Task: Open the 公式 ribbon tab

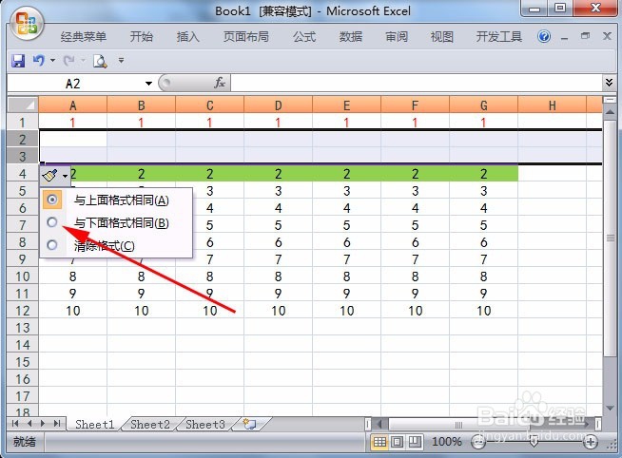Action: click(304, 37)
